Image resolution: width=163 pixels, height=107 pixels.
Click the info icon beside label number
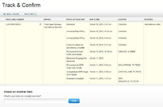tap(40, 24)
